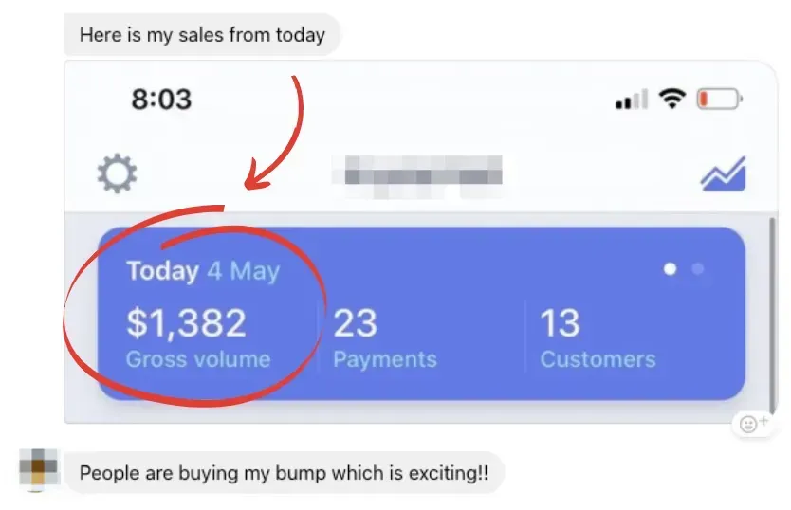This screenshot has height=510, width=791.
Task: Open the settings gear icon
Action: tap(117, 173)
